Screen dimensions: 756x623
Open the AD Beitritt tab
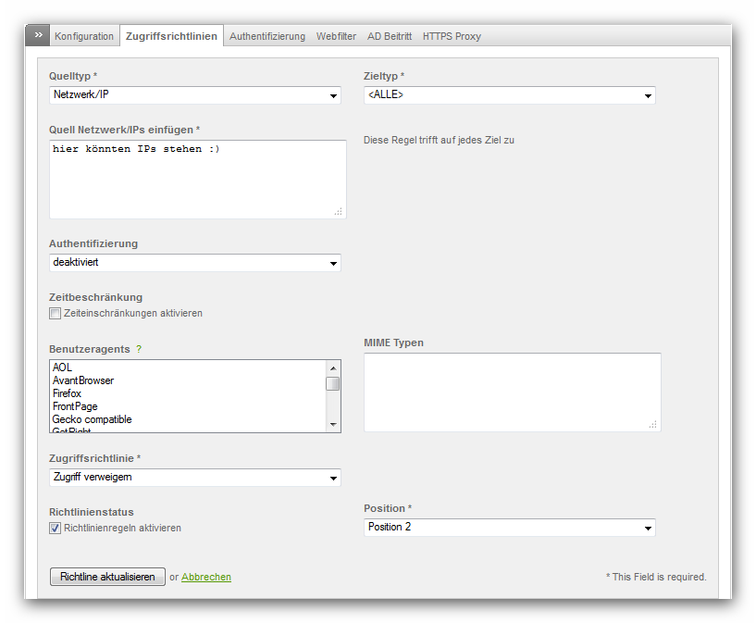click(x=390, y=36)
